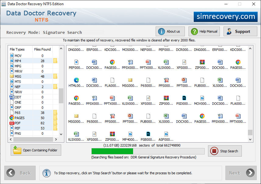Select the MOV row in file types
The height and width of the screenshot is (184, 261).
(x=33, y=56)
